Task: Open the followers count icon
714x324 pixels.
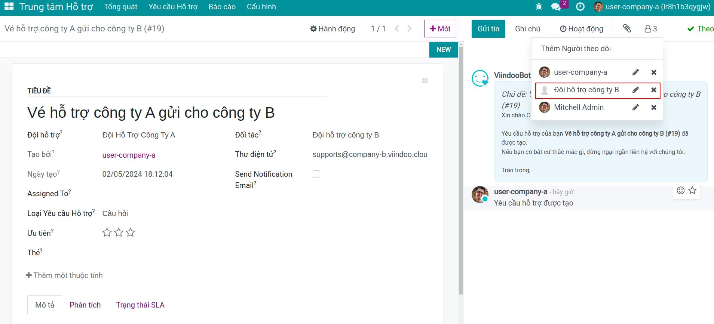Action: pos(651,29)
